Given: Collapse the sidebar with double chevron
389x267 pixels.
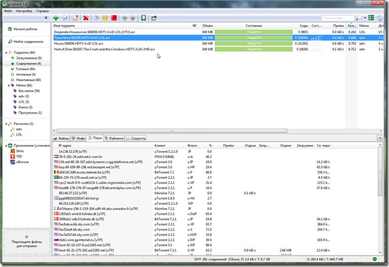Looking at the screenshot, I should coord(46,18).
